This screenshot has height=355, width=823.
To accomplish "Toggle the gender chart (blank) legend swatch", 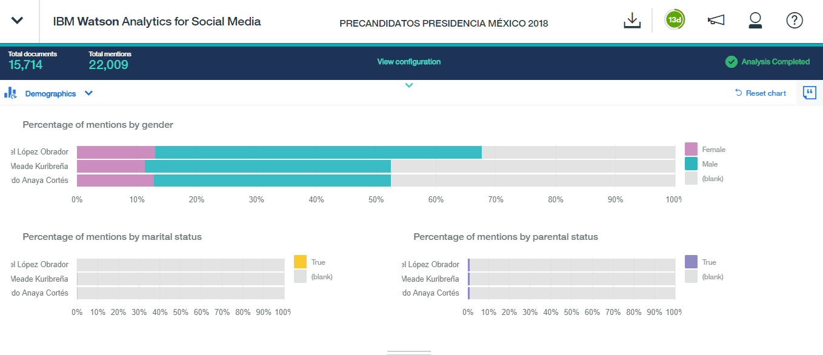I will tap(691, 178).
